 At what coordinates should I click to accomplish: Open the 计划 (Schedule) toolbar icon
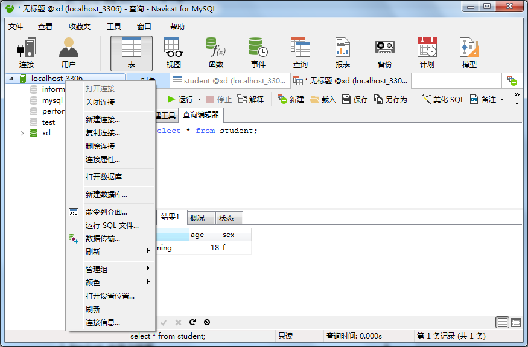(427, 53)
